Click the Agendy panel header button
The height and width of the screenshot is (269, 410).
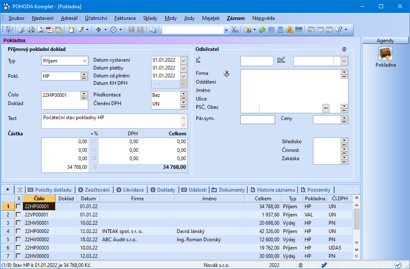pyautogui.click(x=385, y=41)
